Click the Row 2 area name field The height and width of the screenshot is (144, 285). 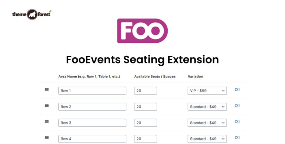pyautogui.click(x=92, y=107)
